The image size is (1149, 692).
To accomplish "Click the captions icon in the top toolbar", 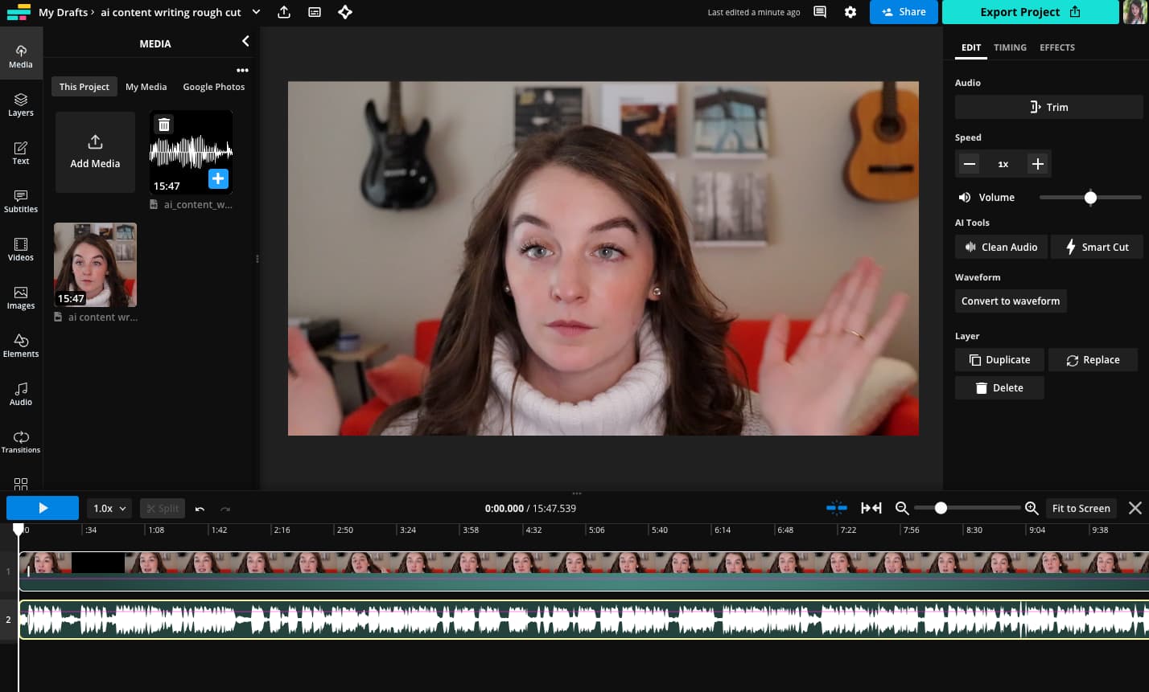I will coord(314,12).
